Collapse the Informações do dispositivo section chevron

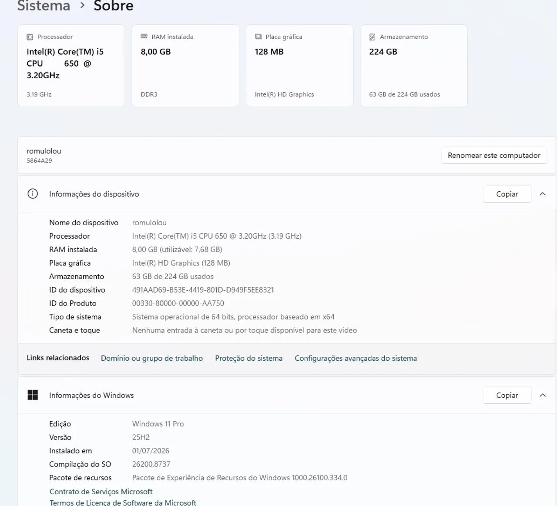click(x=543, y=194)
